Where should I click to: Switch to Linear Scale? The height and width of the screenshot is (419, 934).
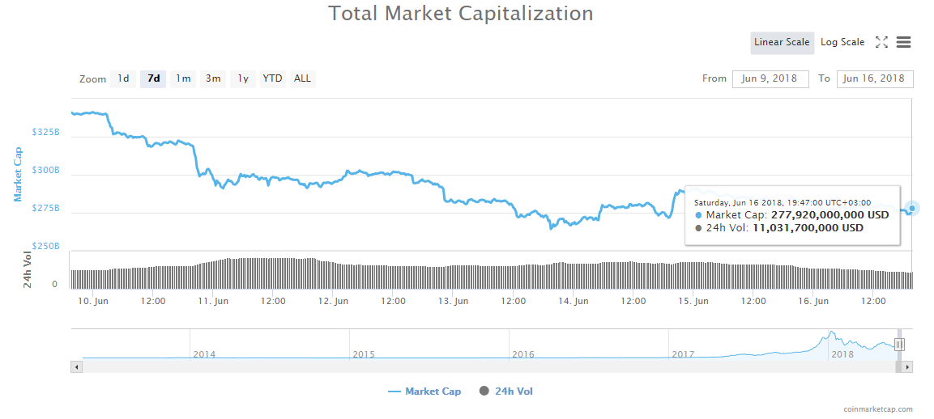[x=782, y=42]
